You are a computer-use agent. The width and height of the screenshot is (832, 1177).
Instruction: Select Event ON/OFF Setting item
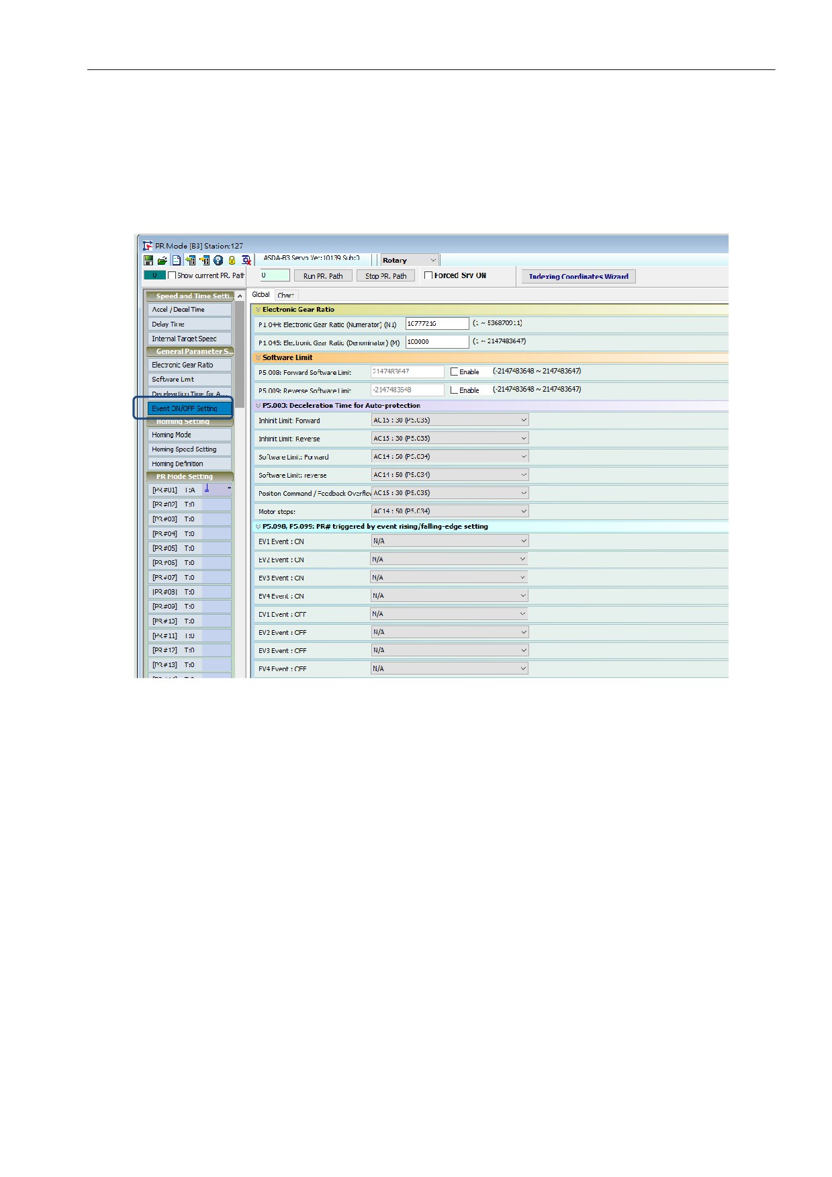tap(189, 408)
